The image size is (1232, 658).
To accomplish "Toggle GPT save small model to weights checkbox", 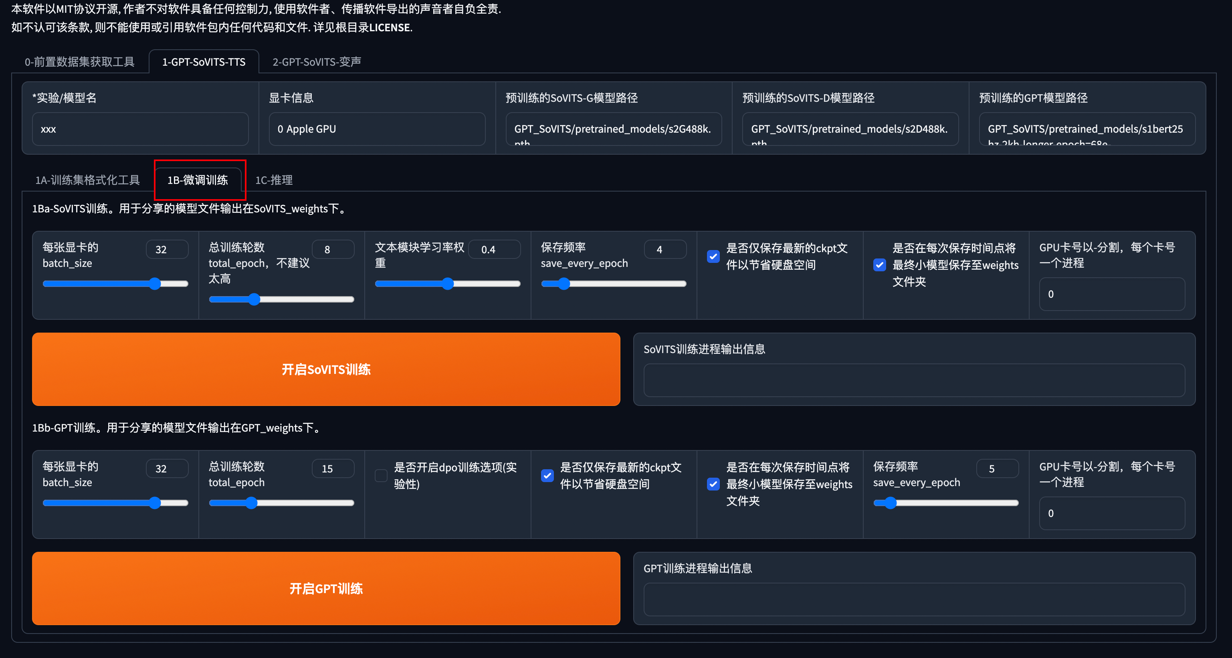I will pos(713,484).
